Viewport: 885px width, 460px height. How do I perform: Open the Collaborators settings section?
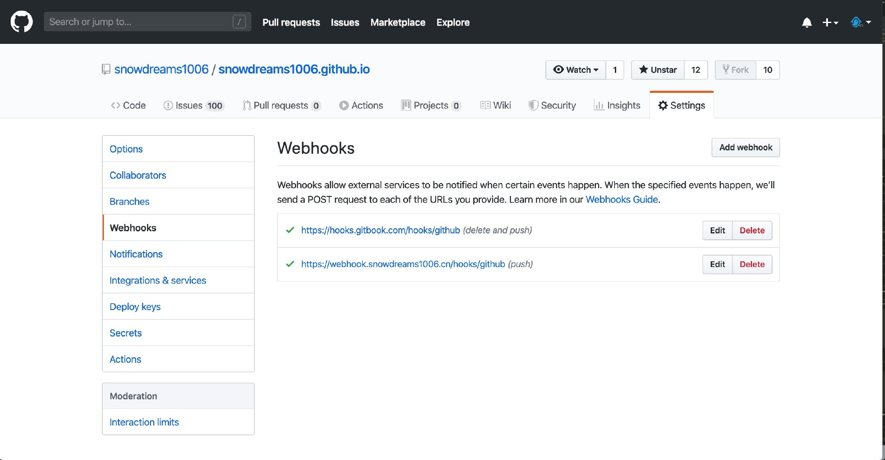(138, 175)
